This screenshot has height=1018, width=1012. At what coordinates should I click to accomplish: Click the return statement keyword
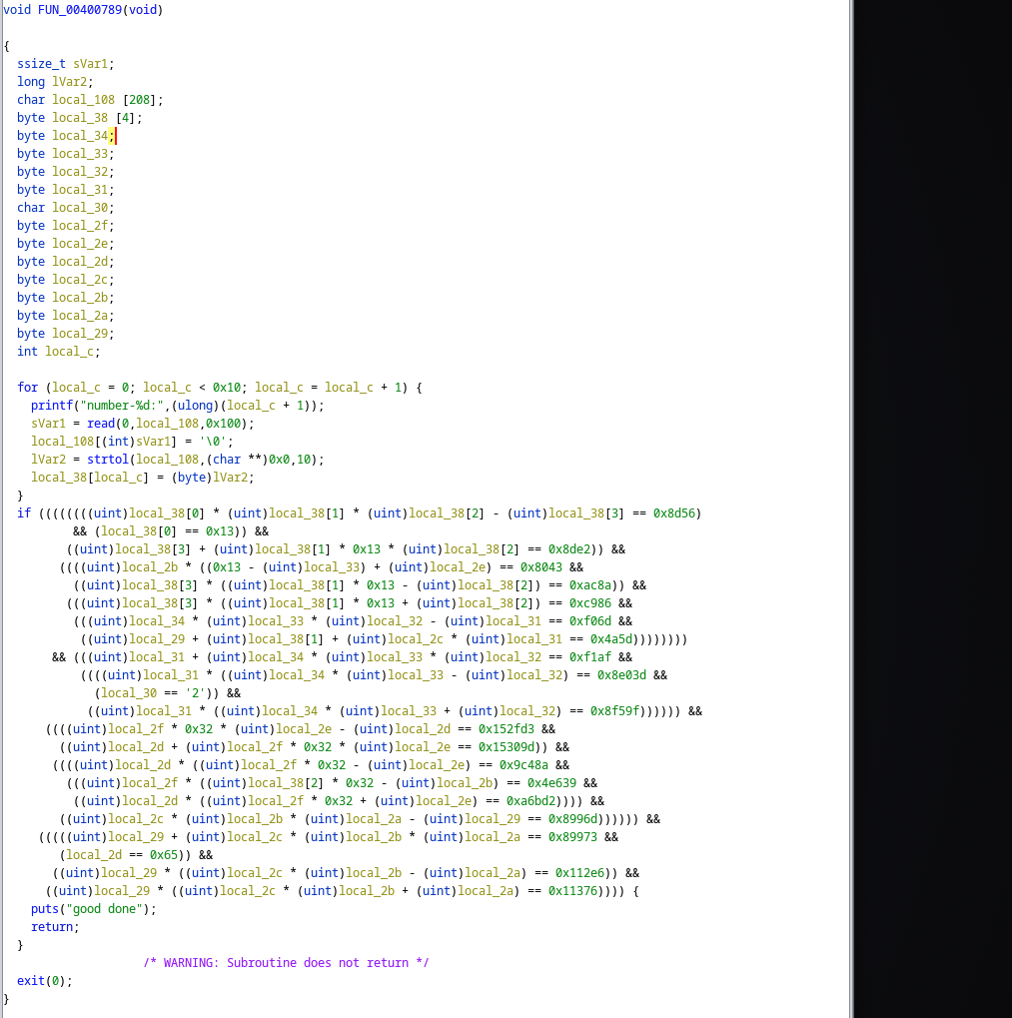(52, 927)
